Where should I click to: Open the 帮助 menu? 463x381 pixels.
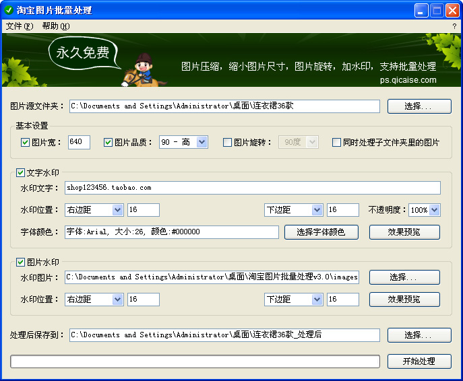click(x=55, y=26)
